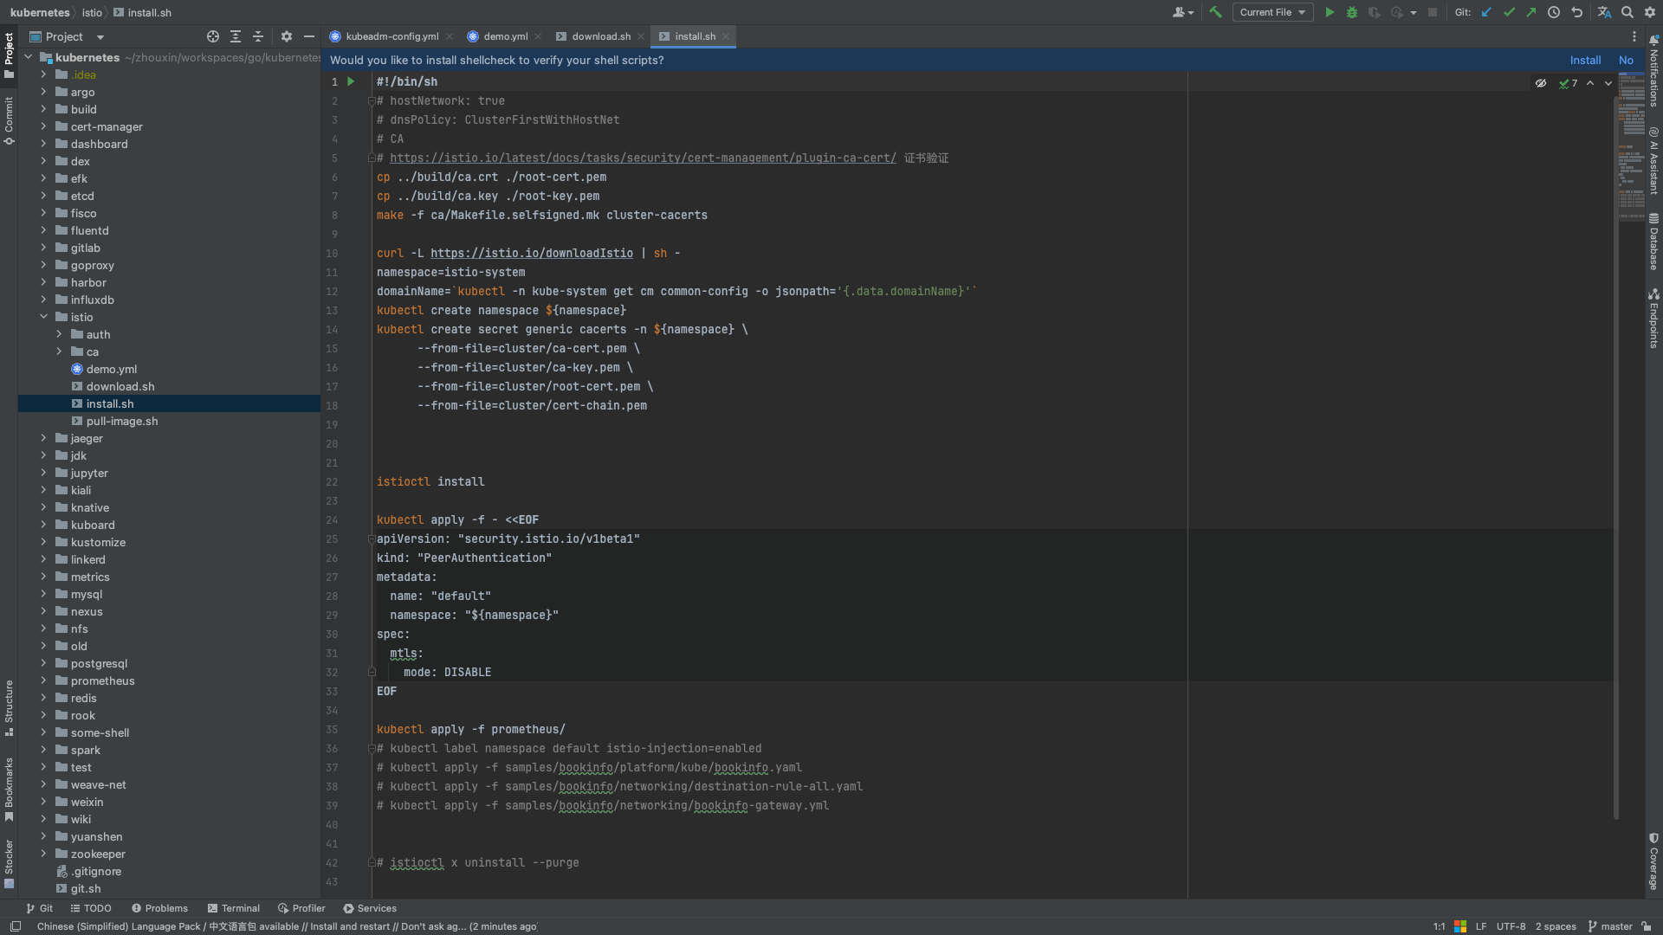This screenshot has width=1663, height=935.
Task: Click the Run button to execute script
Action: point(1330,13)
